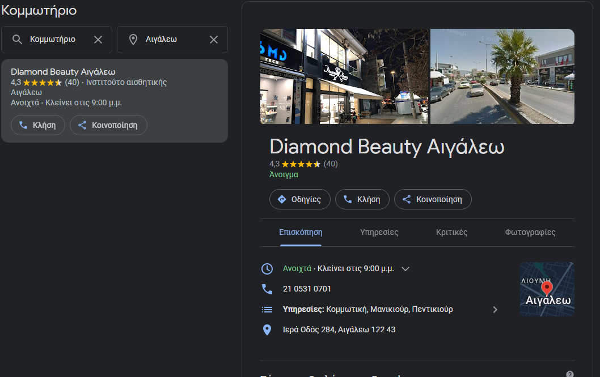Open Diamond Beauty Αιγάλεω list result title

coord(63,72)
